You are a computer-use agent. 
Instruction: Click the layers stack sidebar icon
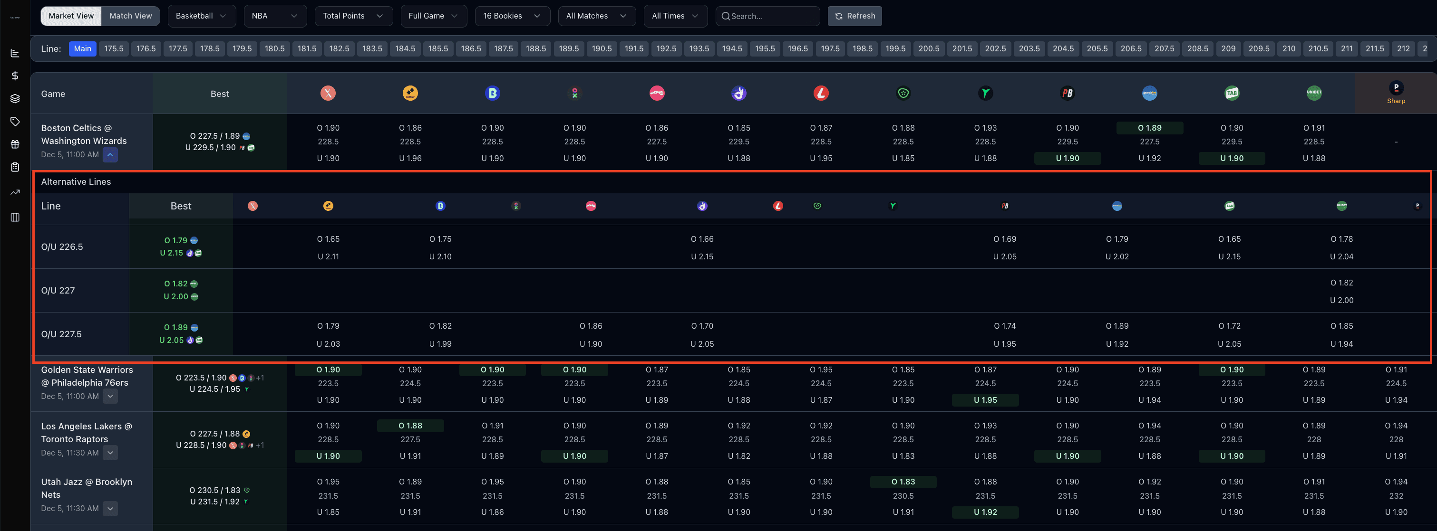[x=15, y=99]
